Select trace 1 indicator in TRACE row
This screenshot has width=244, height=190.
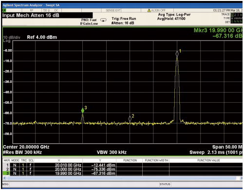click(232, 15)
